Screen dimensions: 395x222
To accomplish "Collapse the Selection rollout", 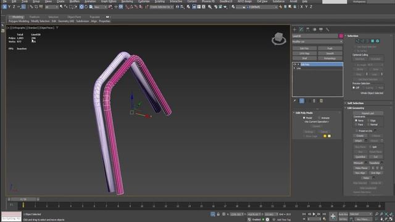I will point(352,36).
